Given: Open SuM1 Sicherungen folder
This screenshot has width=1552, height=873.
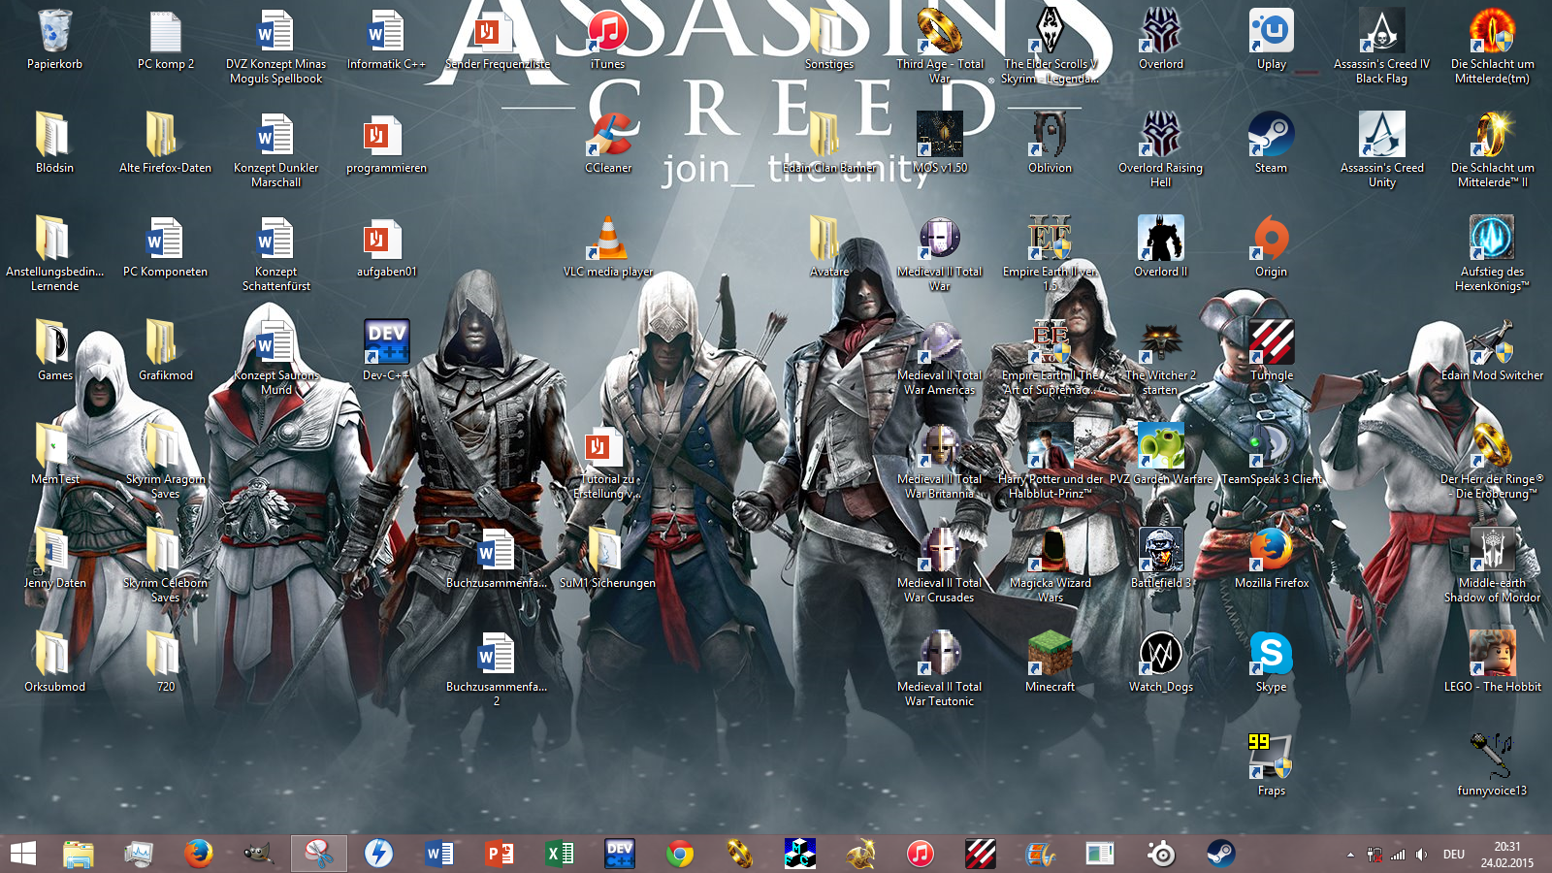Looking at the screenshot, I should (x=607, y=550).
